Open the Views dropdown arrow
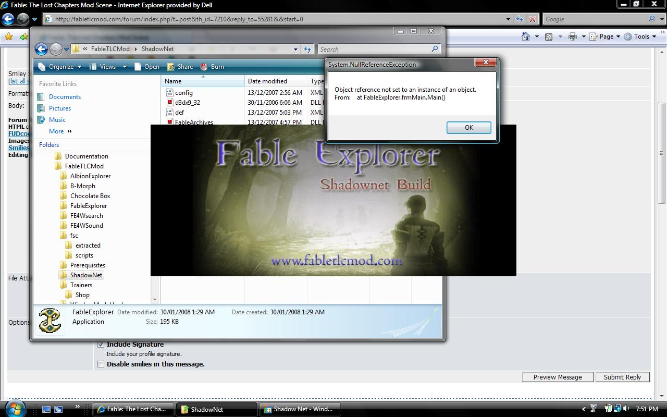 [125, 67]
